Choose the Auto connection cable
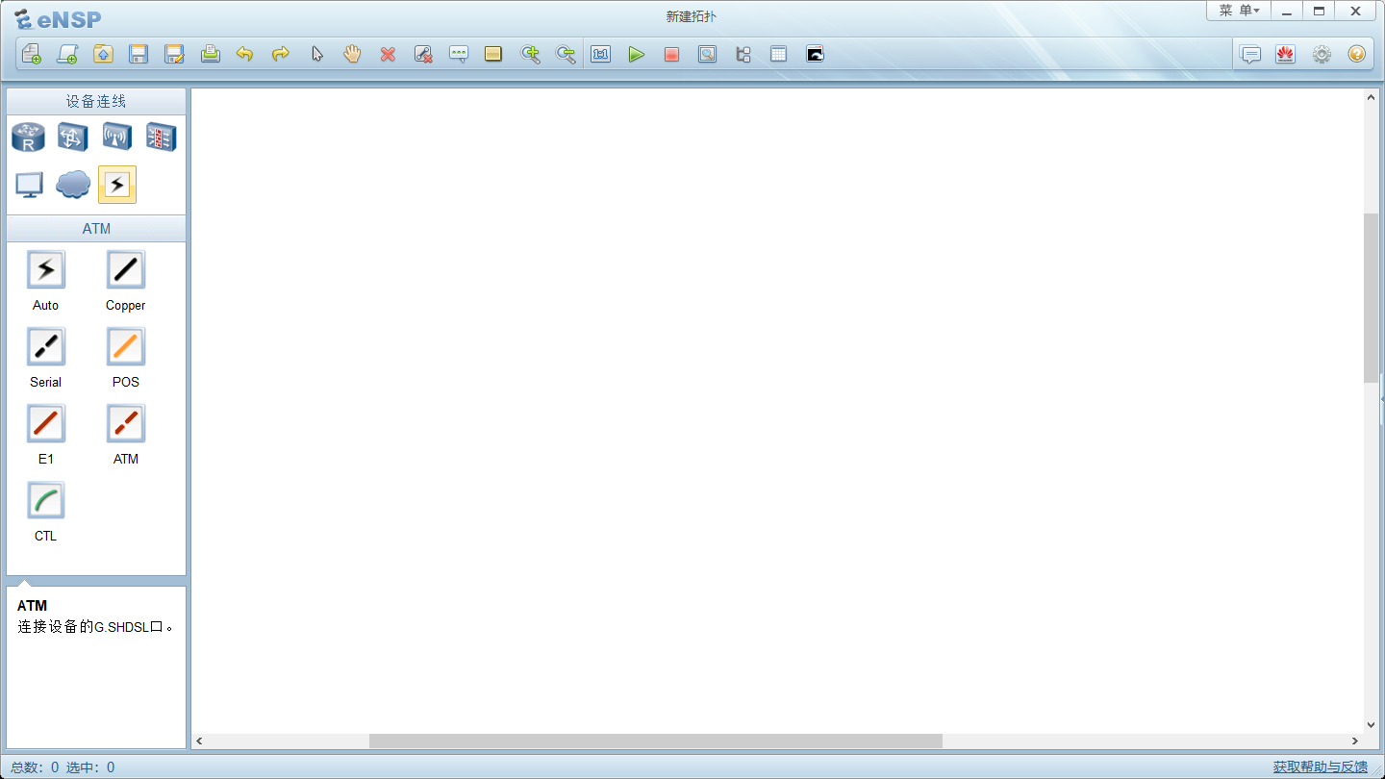This screenshot has height=779, width=1385. point(45,270)
